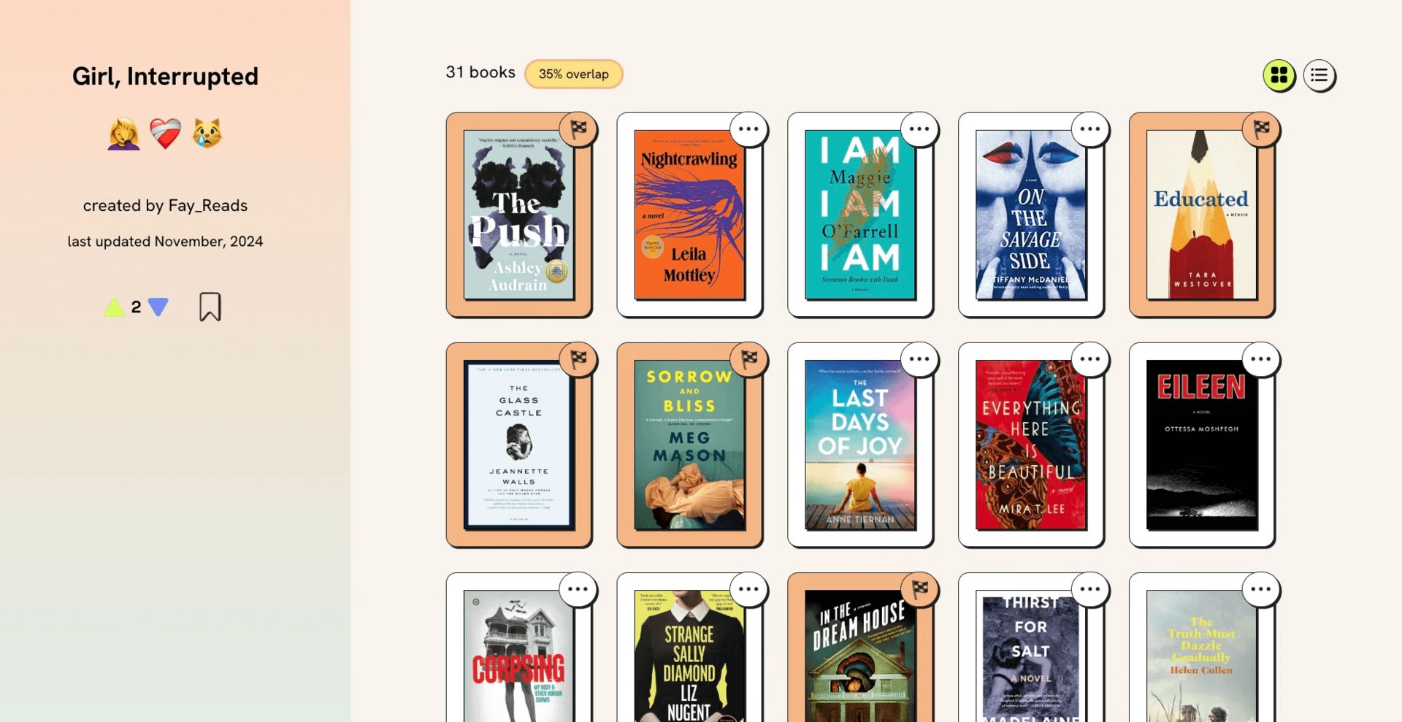Open options menu for On the Savage Side
The image size is (1402, 722).
coord(1090,129)
